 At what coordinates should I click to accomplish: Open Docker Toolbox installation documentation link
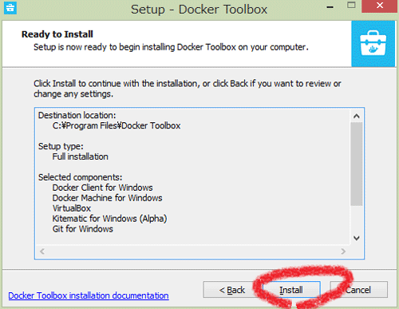(89, 295)
